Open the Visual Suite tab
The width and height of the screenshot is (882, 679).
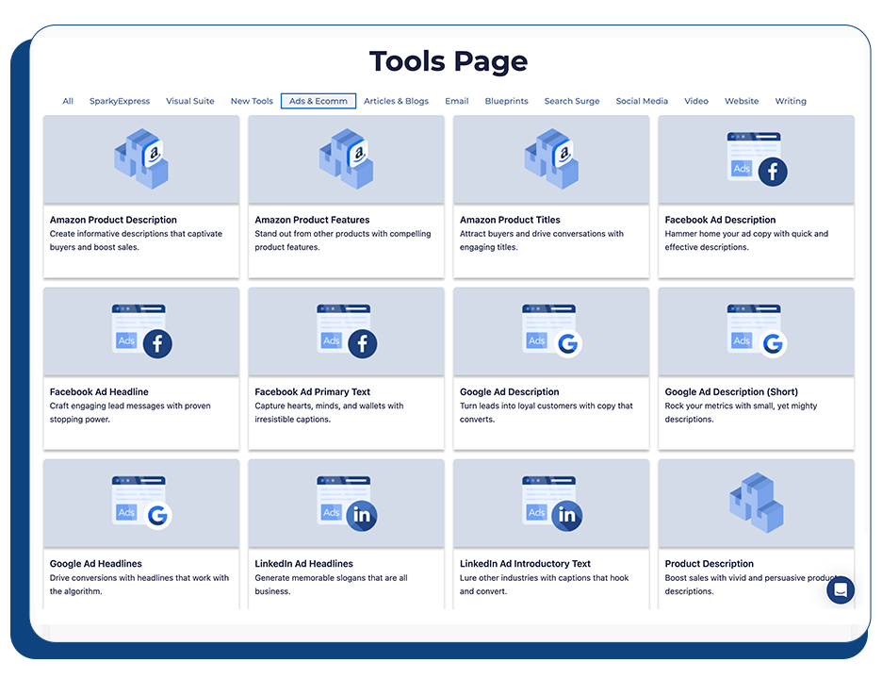190,101
